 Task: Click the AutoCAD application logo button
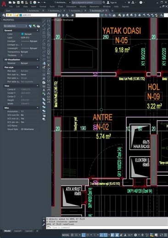pyautogui.click(x=4, y=4)
